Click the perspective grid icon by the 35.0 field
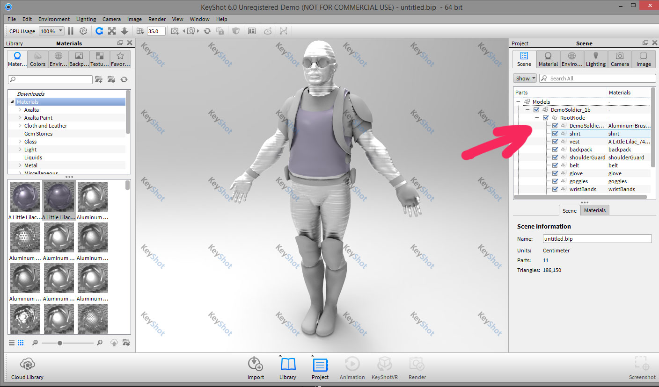Screen dimensions: 659x387 pyautogui.click(x=140, y=31)
